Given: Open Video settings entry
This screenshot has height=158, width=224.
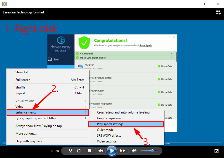Looking at the screenshot, I should click(x=126, y=141).
